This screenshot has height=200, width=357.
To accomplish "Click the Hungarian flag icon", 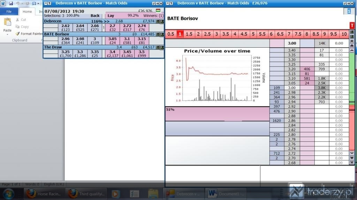I will point(158,10).
